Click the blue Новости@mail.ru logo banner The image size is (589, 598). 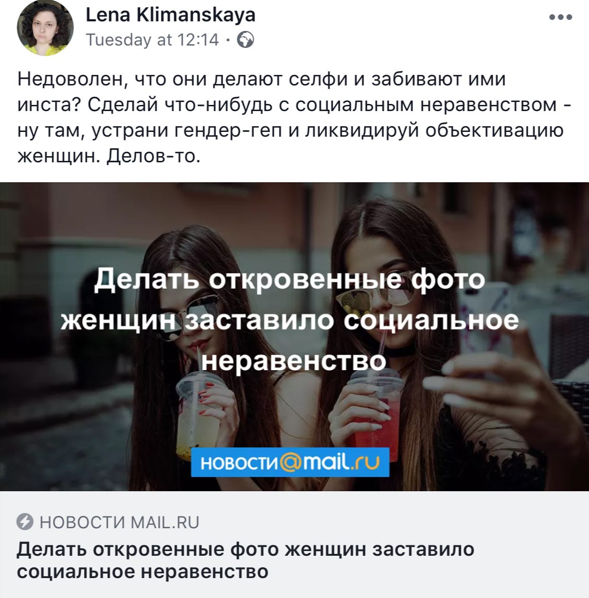click(x=290, y=461)
